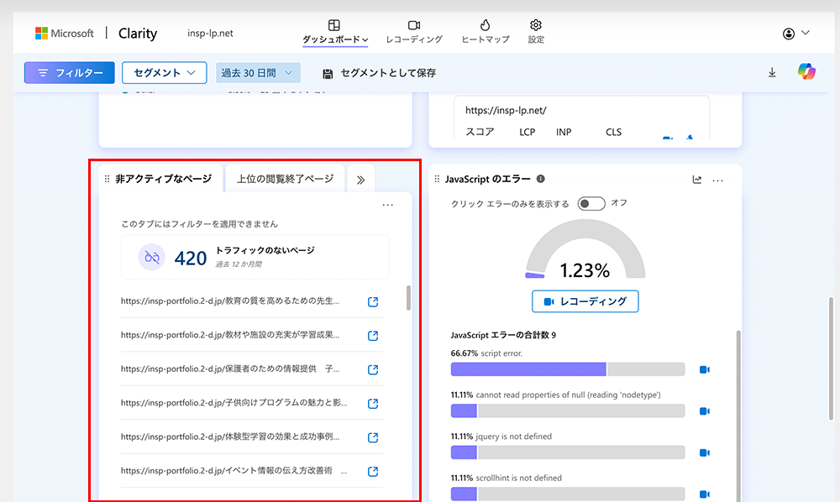Image resolution: width=840 pixels, height=502 pixels.
Task: Click セグメントとして保存
Action: tap(379, 73)
